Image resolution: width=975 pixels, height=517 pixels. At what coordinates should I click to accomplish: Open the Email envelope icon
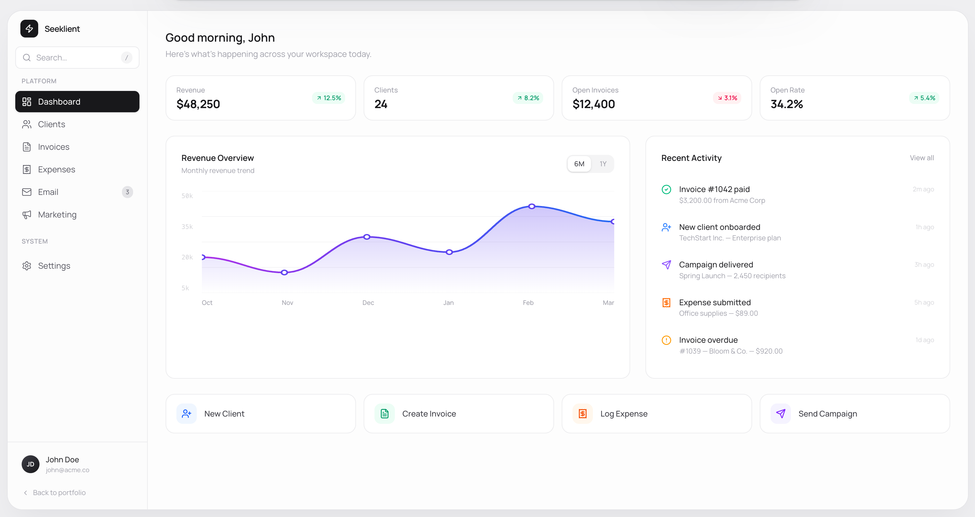pos(26,192)
